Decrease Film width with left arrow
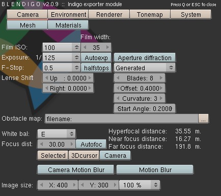The height and width of the screenshot is (196, 221). [x=85, y=47]
